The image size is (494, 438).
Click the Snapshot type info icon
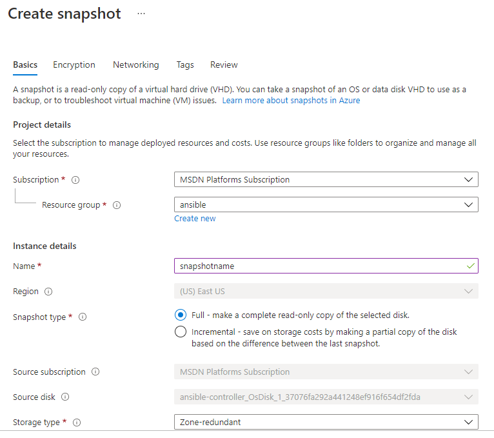click(x=83, y=317)
